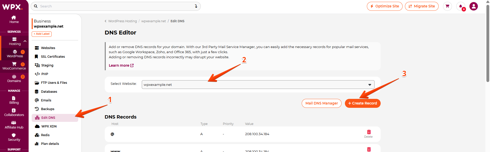Image resolution: width=490 pixels, height=152 pixels.
Task: Open WooCommerce hosting in sidebar
Action: click(x=14, y=66)
